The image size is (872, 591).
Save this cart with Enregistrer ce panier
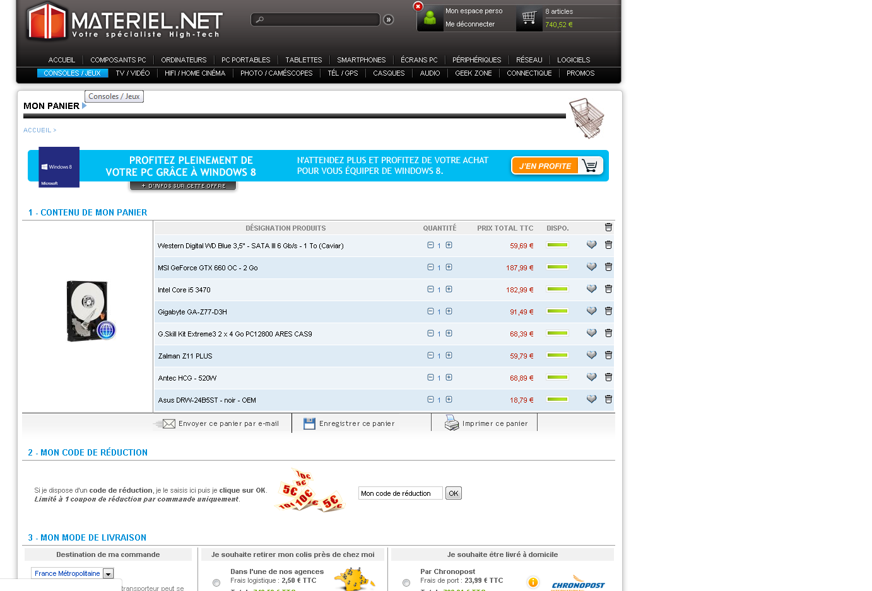(349, 423)
